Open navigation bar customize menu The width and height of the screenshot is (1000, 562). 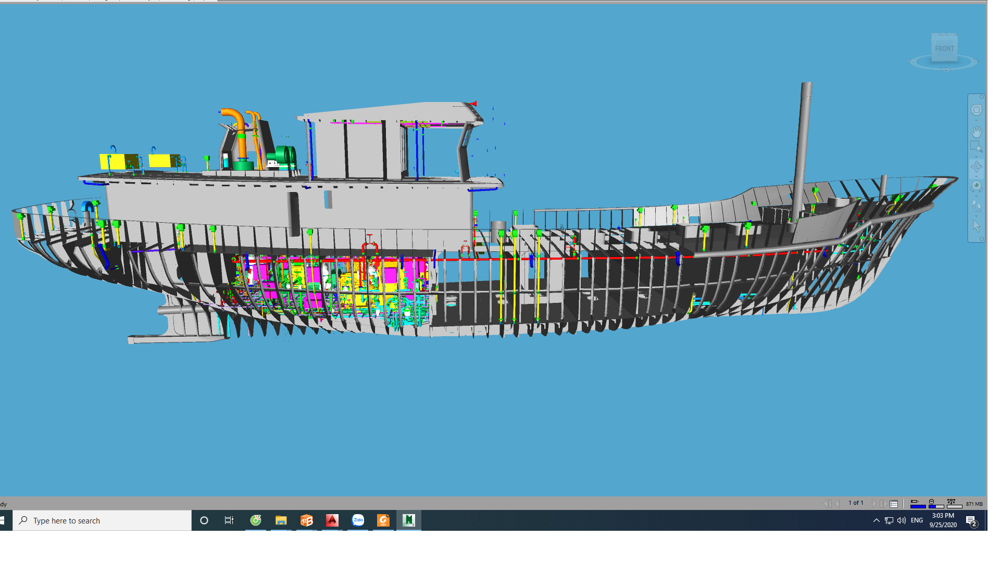(x=982, y=239)
